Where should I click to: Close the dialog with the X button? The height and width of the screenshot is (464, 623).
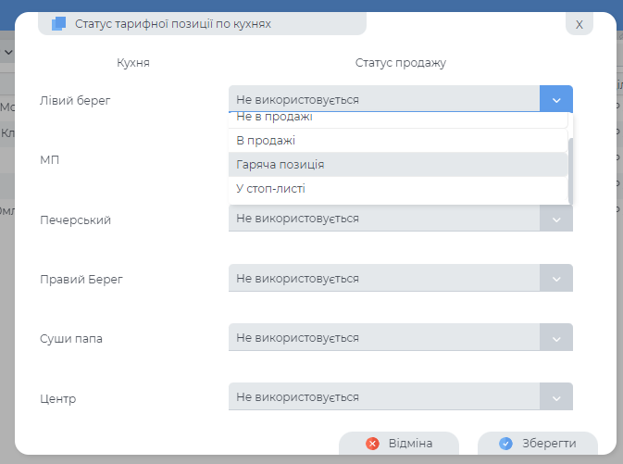(x=579, y=24)
